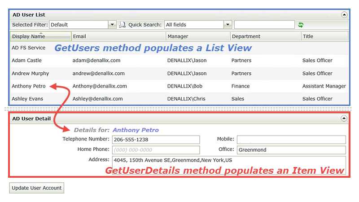The image size is (359, 202).
Task: Collapse the AD User List panel
Action: [344, 15]
